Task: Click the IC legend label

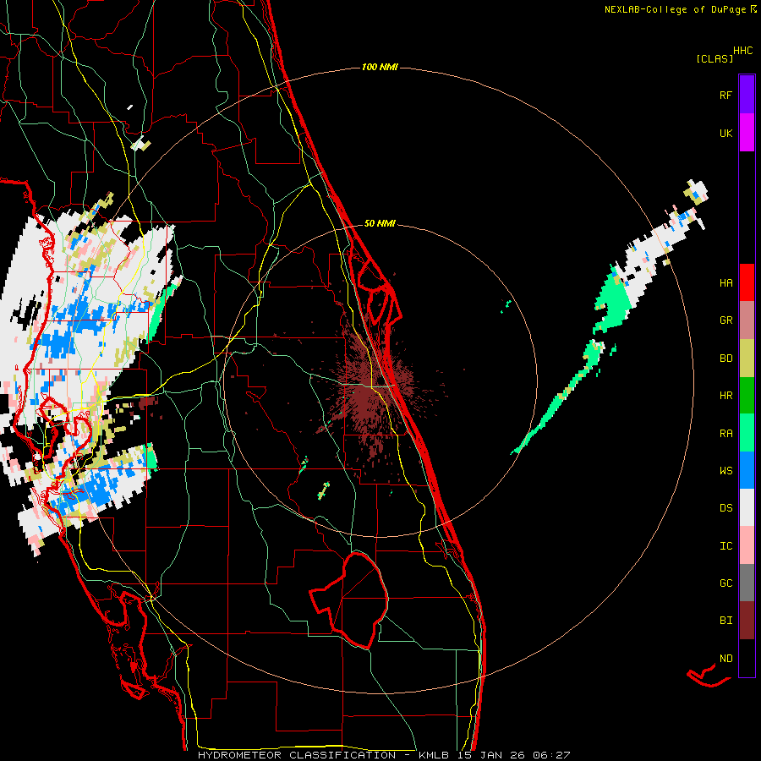Action: point(725,546)
